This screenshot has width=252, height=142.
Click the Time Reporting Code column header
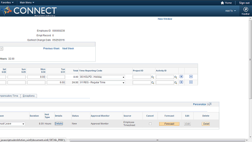click(x=91, y=71)
